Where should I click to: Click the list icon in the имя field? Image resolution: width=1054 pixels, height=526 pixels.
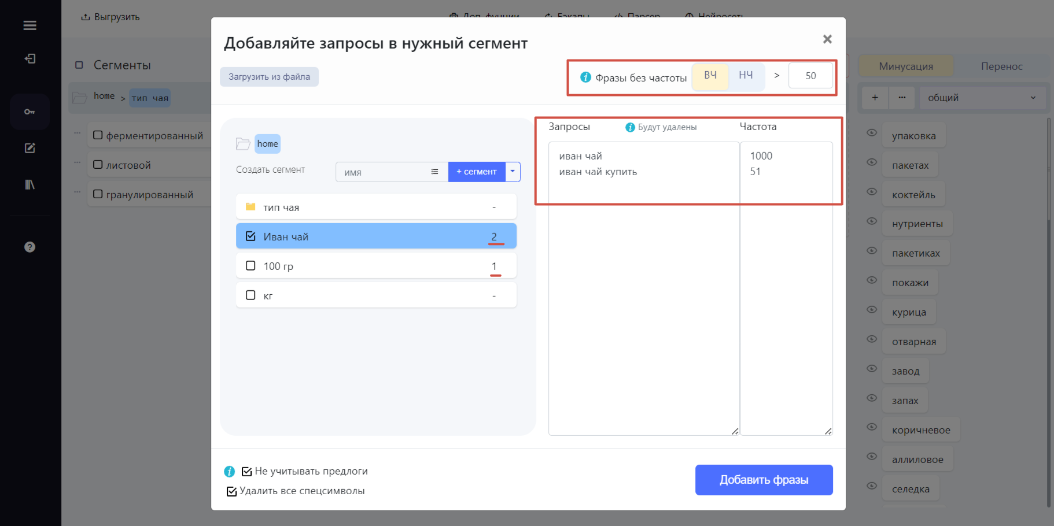(x=434, y=172)
